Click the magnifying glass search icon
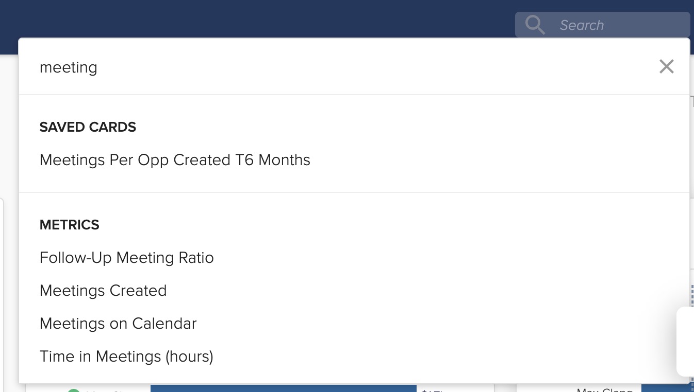 coord(535,25)
